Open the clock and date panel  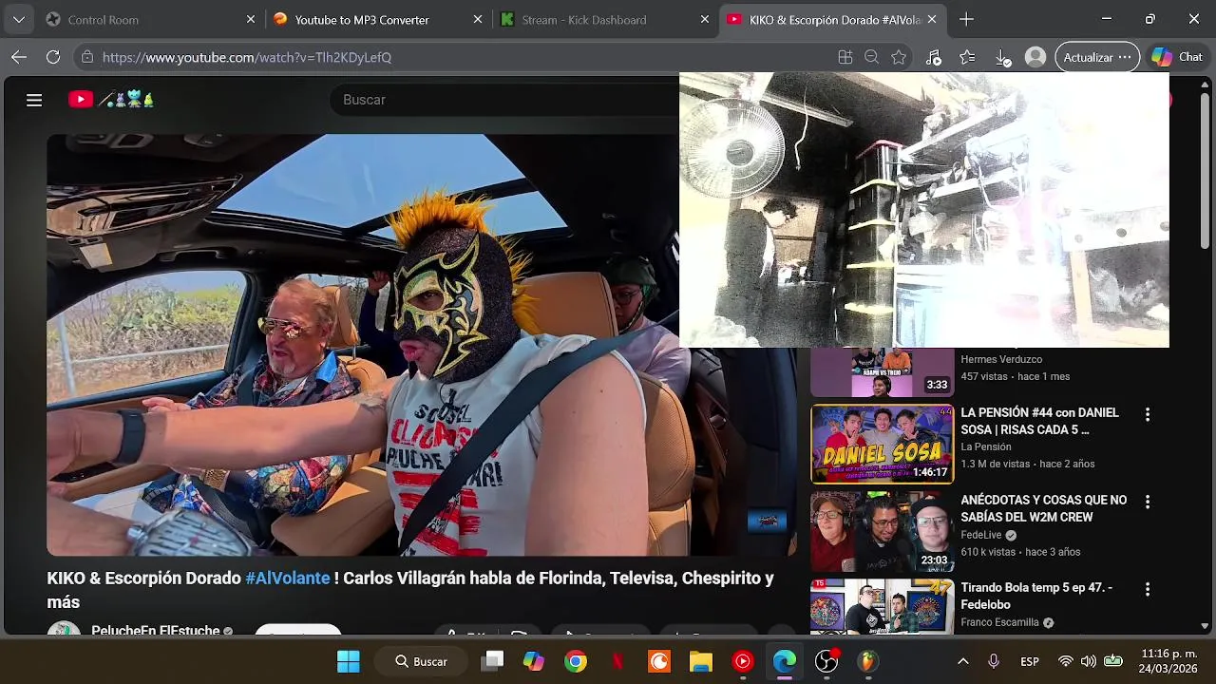(x=1168, y=661)
